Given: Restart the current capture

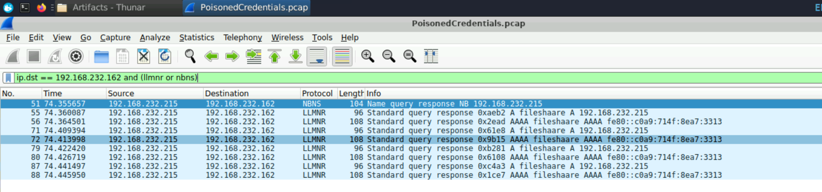Looking at the screenshot, I should coord(55,56).
